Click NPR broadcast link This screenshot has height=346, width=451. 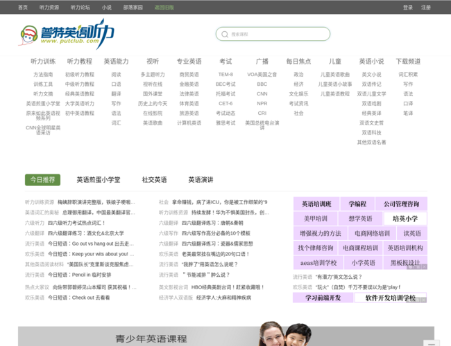(262, 104)
